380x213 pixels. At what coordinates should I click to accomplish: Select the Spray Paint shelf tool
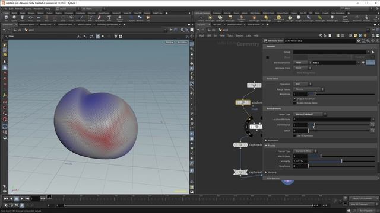(x=99, y=18)
